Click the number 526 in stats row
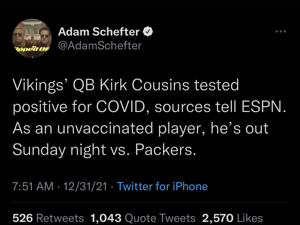 tap(23, 218)
